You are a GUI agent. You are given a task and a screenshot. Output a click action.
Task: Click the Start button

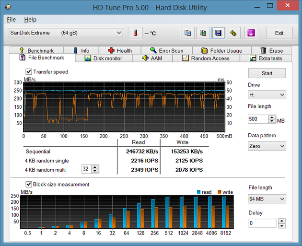point(267,73)
